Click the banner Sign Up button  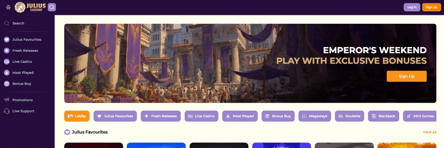(x=407, y=76)
